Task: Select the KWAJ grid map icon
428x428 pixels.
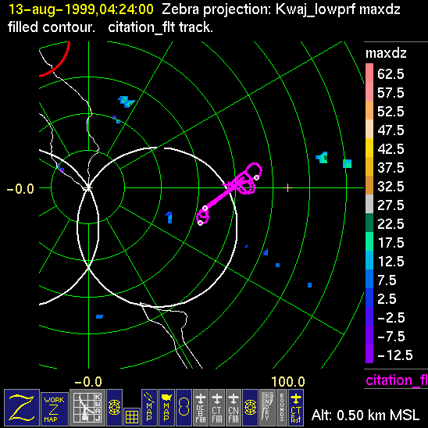Action: [x=87, y=408]
